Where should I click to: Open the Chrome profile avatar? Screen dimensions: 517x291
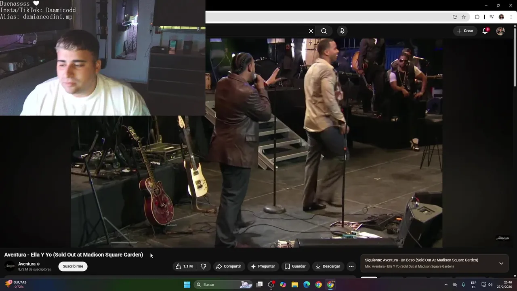click(501, 17)
